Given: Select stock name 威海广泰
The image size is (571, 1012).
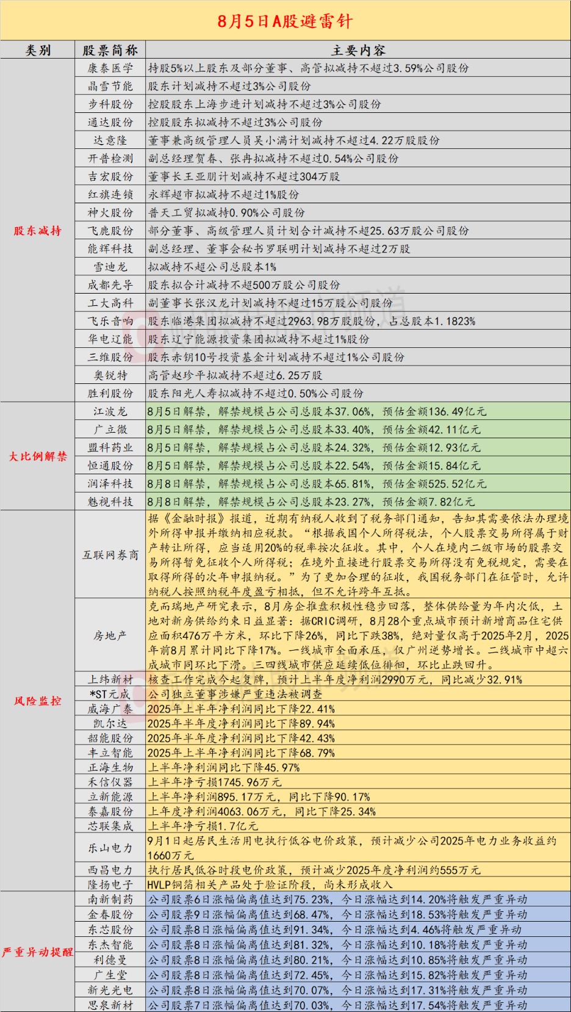Looking at the screenshot, I should [110, 709].
